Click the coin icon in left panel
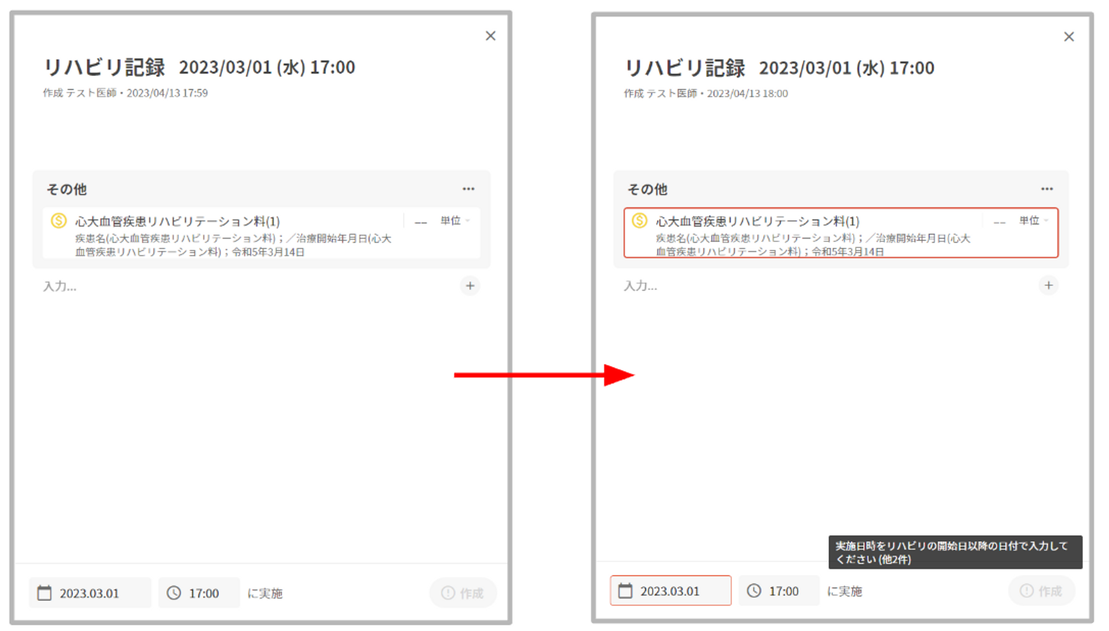 [x=59, y=221]
